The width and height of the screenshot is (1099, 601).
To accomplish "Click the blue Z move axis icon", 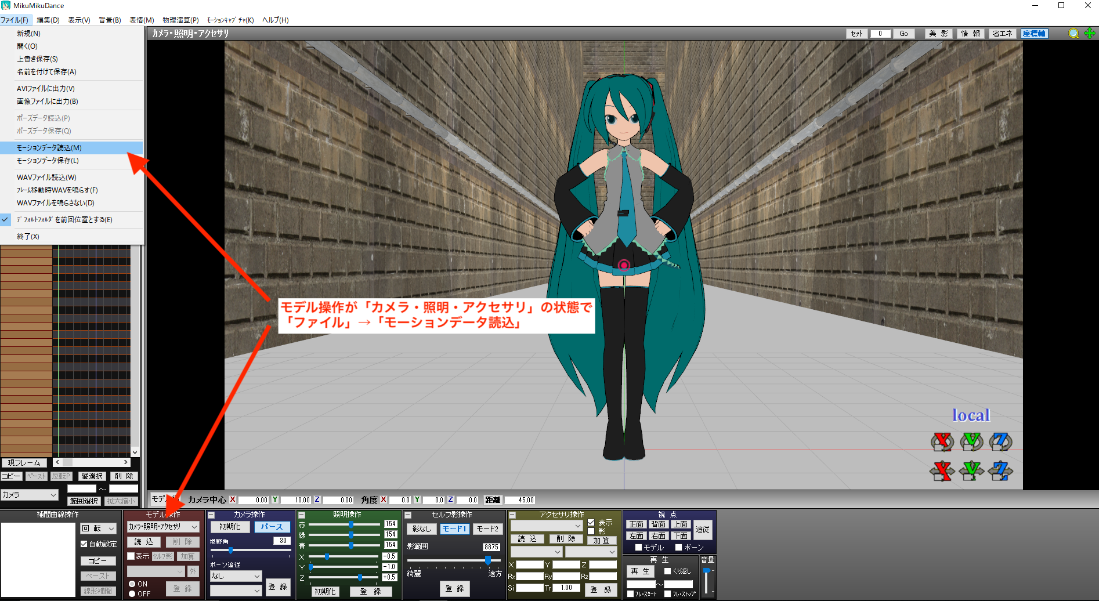I will (1000, 470).
